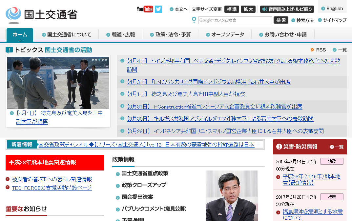Click the location pin icon beside search

click(194, 20)
